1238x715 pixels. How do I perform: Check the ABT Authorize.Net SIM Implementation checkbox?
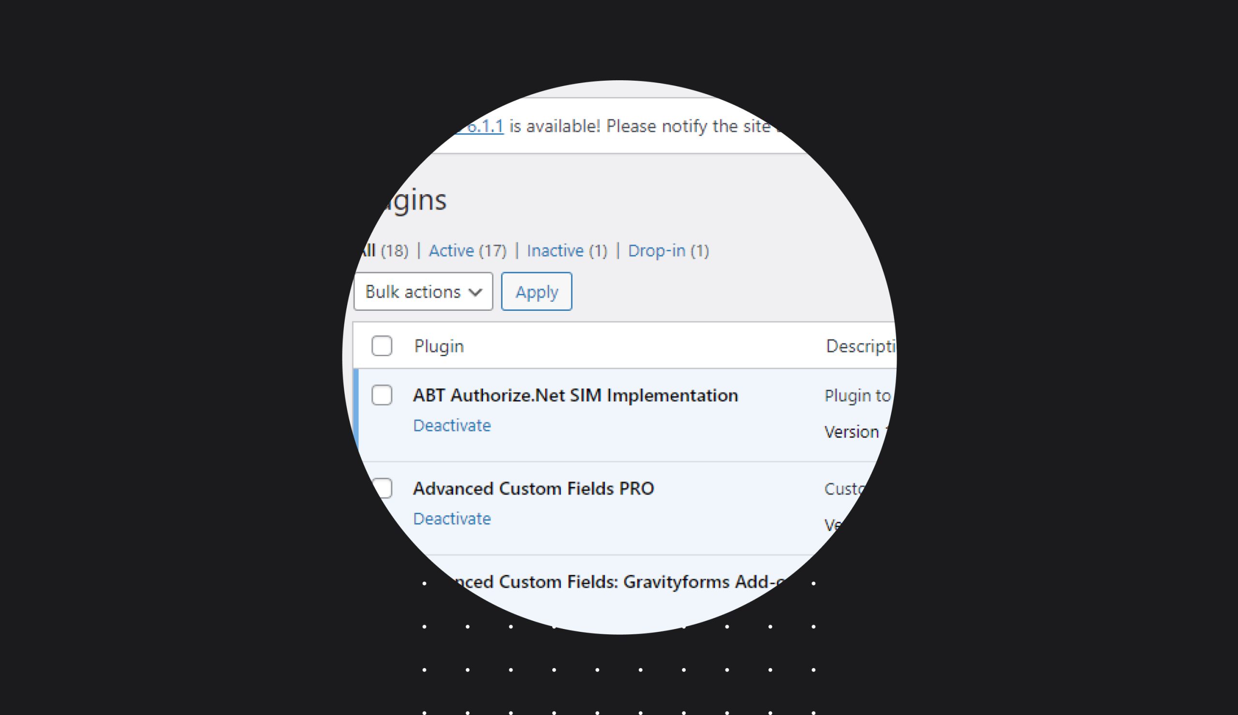[x=382, y=395]
